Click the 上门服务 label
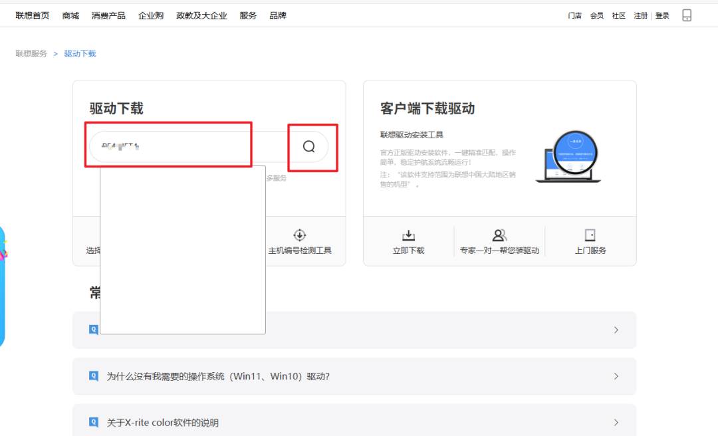Image resolution: width=718 pixels, height=436 pixels. (590, 251)
